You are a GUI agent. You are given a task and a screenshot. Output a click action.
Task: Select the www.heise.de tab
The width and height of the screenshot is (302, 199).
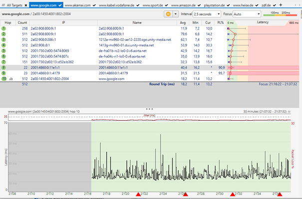point(243,5)
